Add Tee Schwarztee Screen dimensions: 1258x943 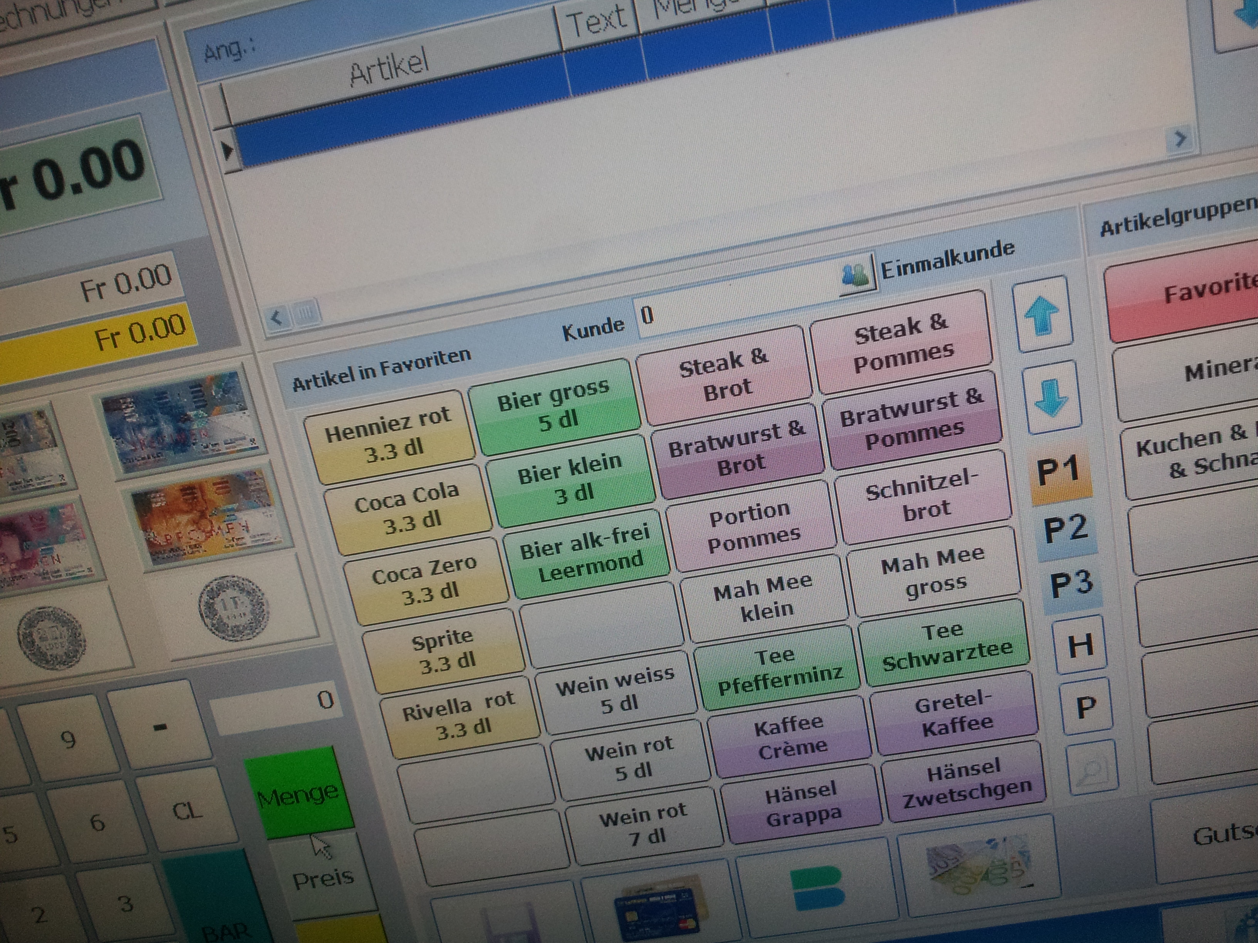945,643
